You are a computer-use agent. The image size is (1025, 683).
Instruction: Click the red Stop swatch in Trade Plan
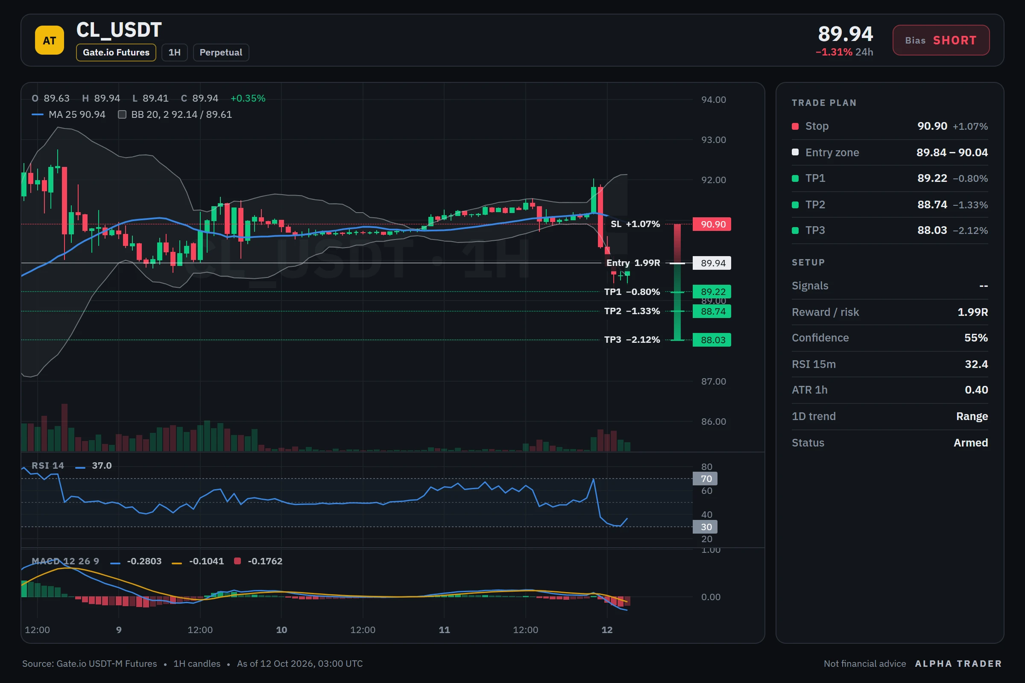click(x=795, y=126)
